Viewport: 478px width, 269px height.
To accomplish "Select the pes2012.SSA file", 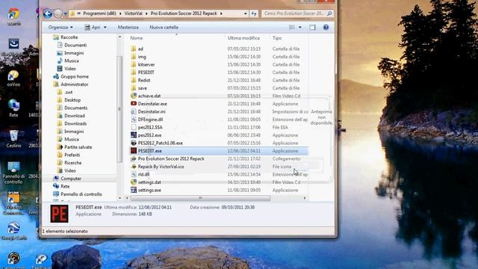I will click(x=150, y=128).
